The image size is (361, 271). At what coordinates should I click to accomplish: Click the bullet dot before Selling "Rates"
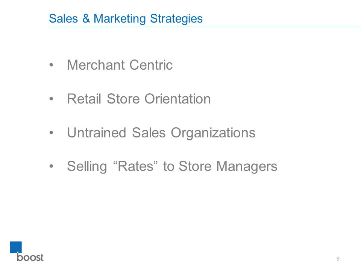(x=51, y=166)
